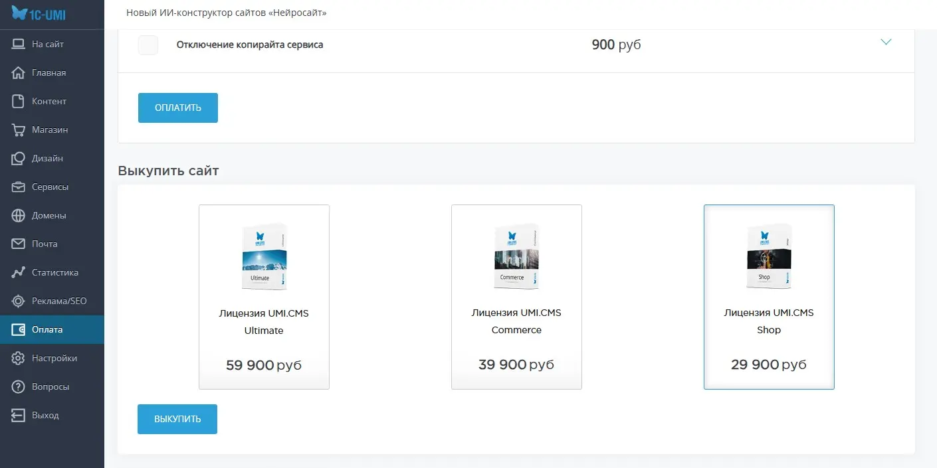Expand the Отключение копирайта сервиса chevron
This screenshot has height=468, width=937.
(x=886, y=42)
